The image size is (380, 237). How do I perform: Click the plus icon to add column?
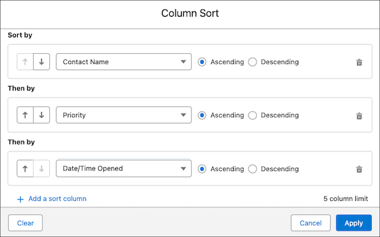pyautogui.click(x=20, y=200)
